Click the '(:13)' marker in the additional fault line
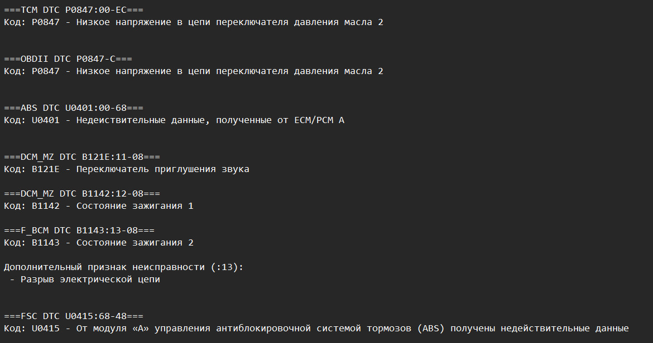The height and width of the screenshot is (343, 653). coord(227,267)
